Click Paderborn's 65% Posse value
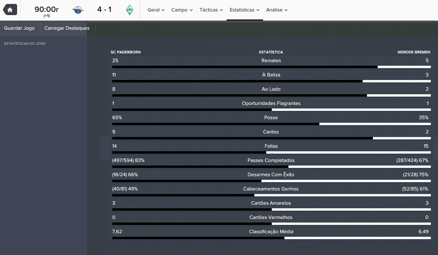This screenshot has width=438, height=255. pyautogui.click(x=117, y=117)
